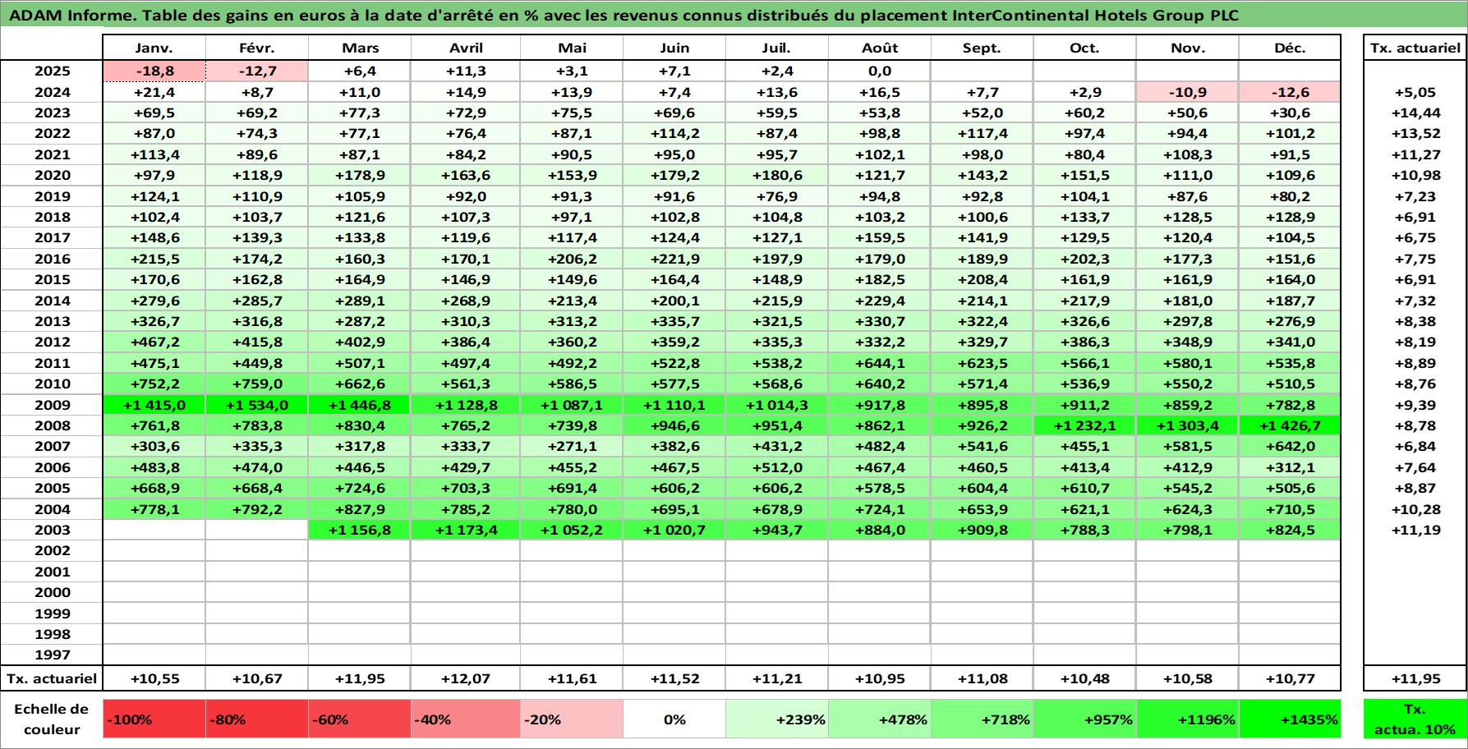Select the +1 173,4 cell in 2003
This screenshot has width=1468, height=749.
click(x=465, y=530)
